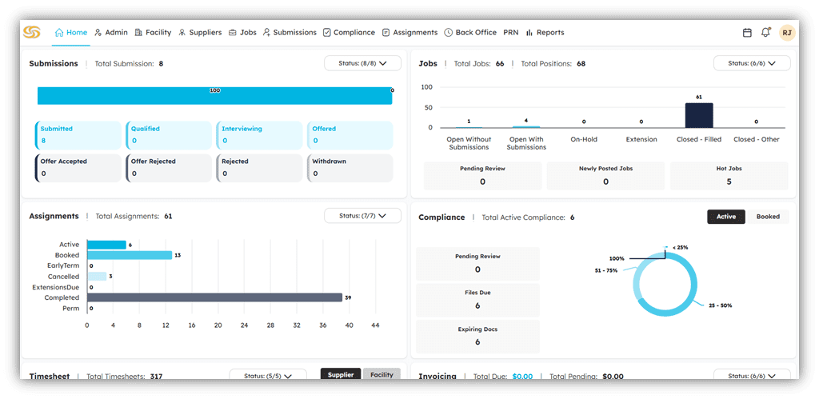This screenshot has height=399, width=819.
Task: Switch Timesheet view to Facility
Action: (382, 374)
